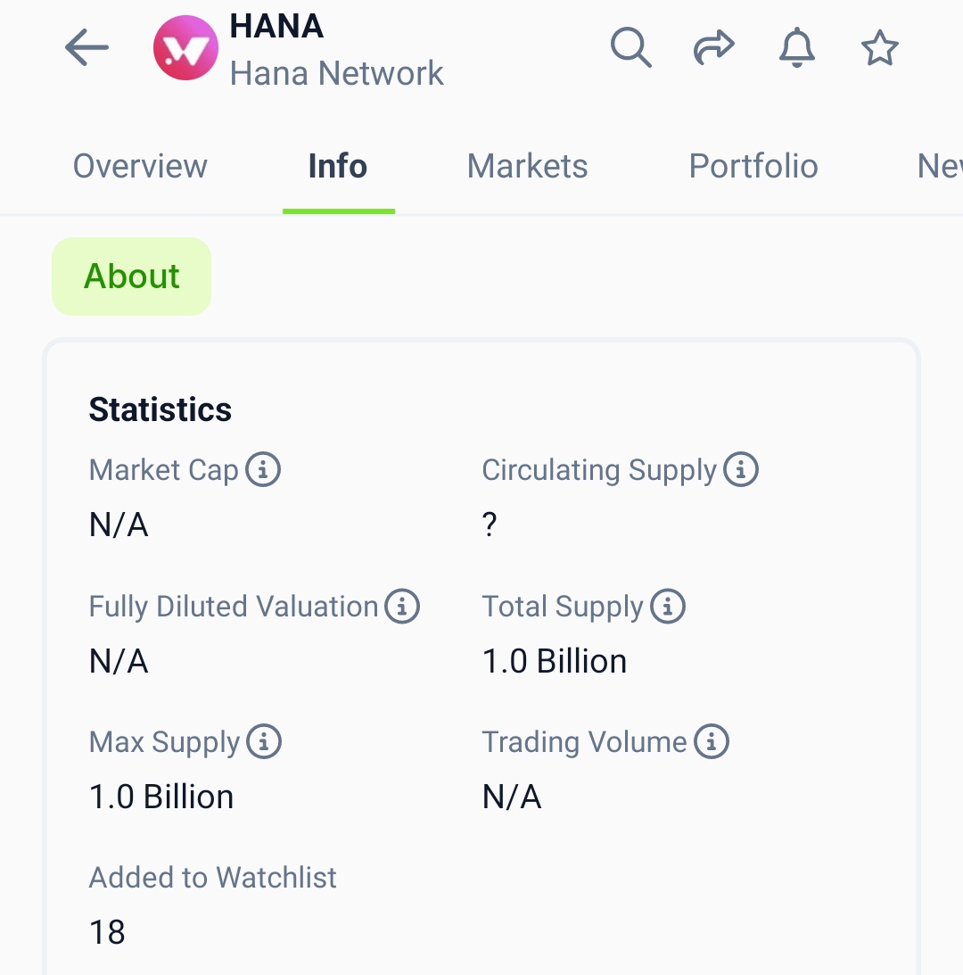The height and width of the screenshot is (975, 963).
Task: Open the partially visible News tab
Action: [x=940, y=166]
